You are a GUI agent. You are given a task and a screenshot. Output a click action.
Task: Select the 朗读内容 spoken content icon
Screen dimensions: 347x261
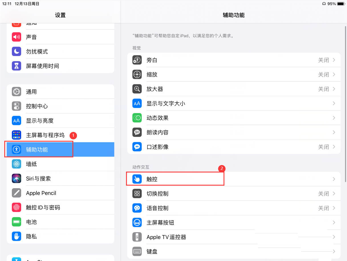(x=137, y=132)
